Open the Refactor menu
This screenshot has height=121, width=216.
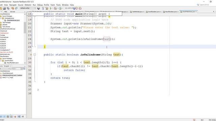(28, 5)
